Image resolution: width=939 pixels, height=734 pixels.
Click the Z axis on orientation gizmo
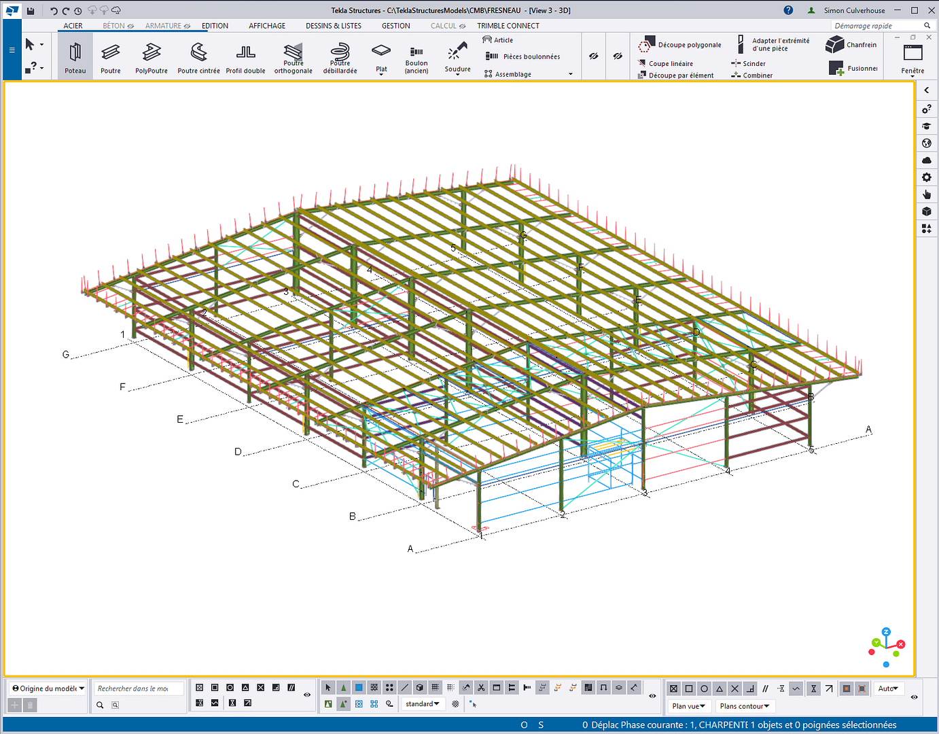coord(886,632)
